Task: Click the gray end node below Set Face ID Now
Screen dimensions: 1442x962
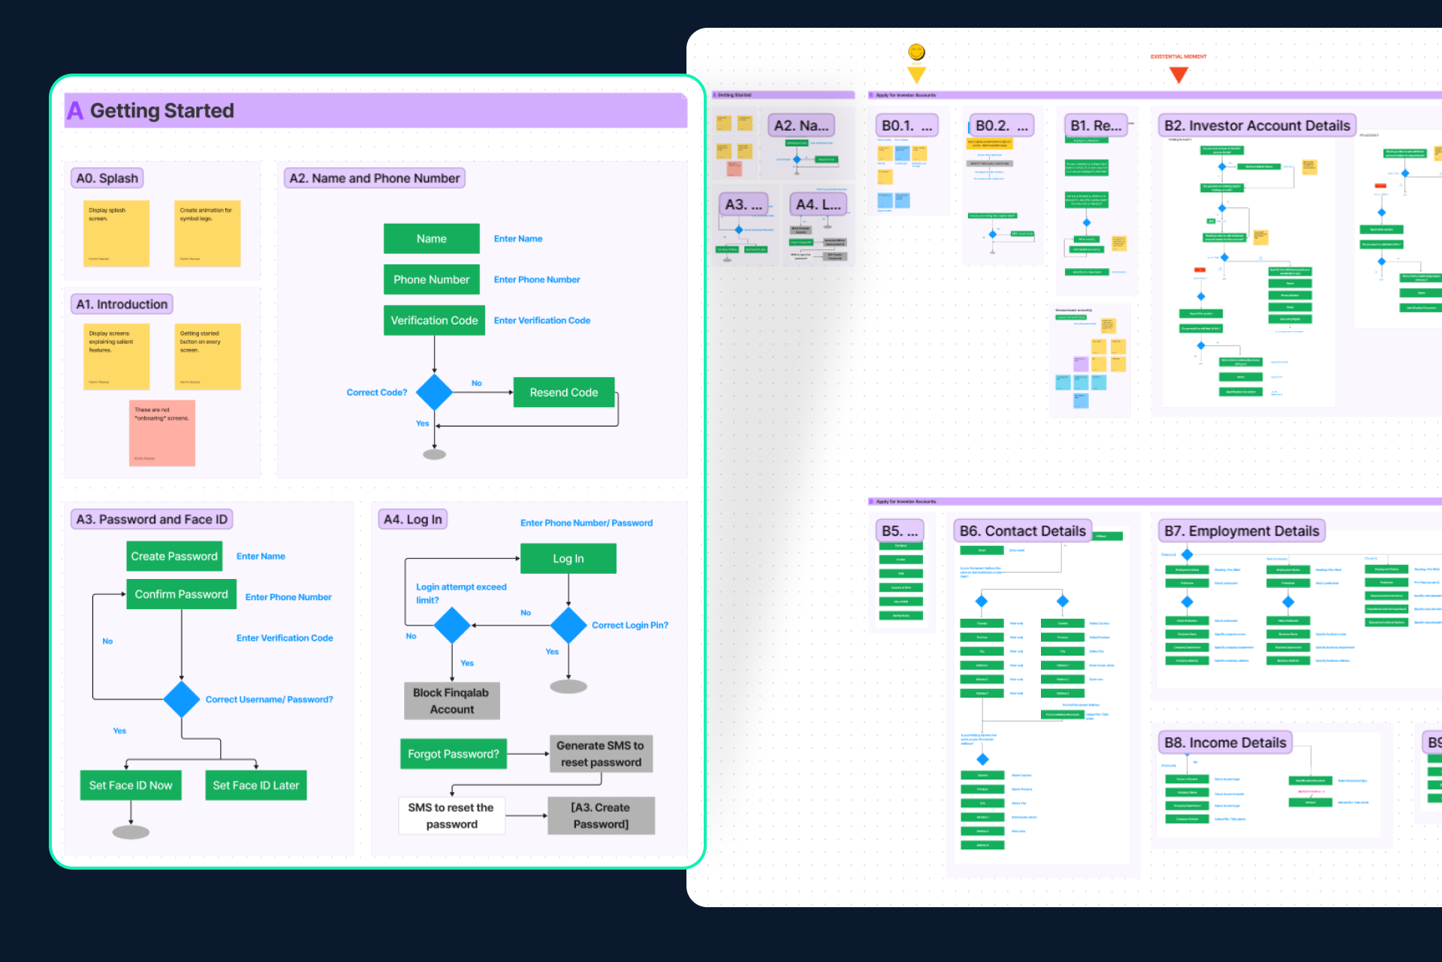Action: point(131,832)
